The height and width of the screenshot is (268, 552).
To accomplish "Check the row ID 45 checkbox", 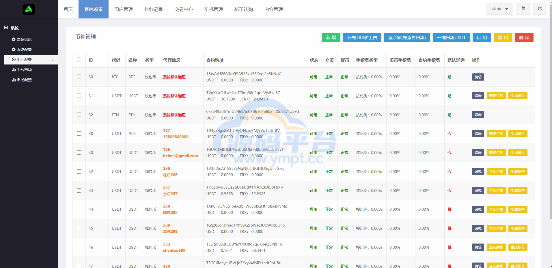I will pos(79,228).
